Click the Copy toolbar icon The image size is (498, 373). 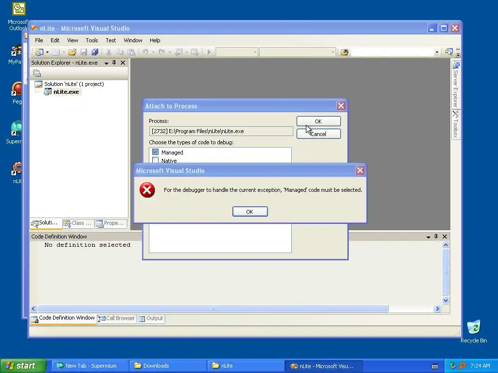pyautogui.click(x=120, y=52)
